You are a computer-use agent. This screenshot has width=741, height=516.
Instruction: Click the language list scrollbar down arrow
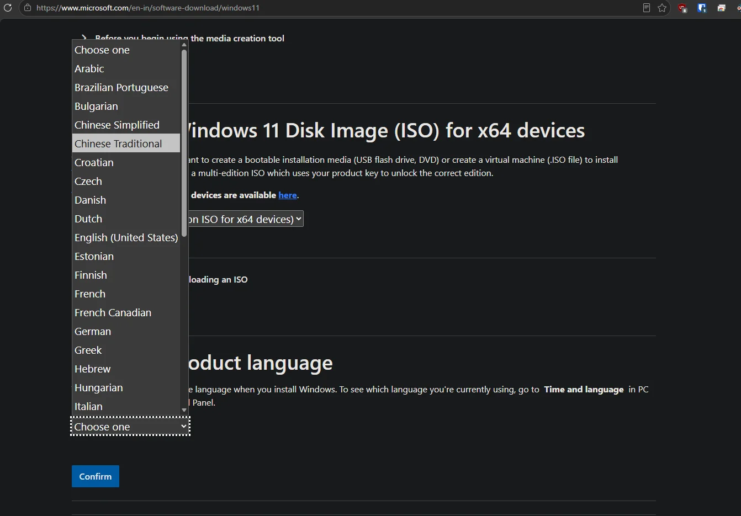point(184,410)
